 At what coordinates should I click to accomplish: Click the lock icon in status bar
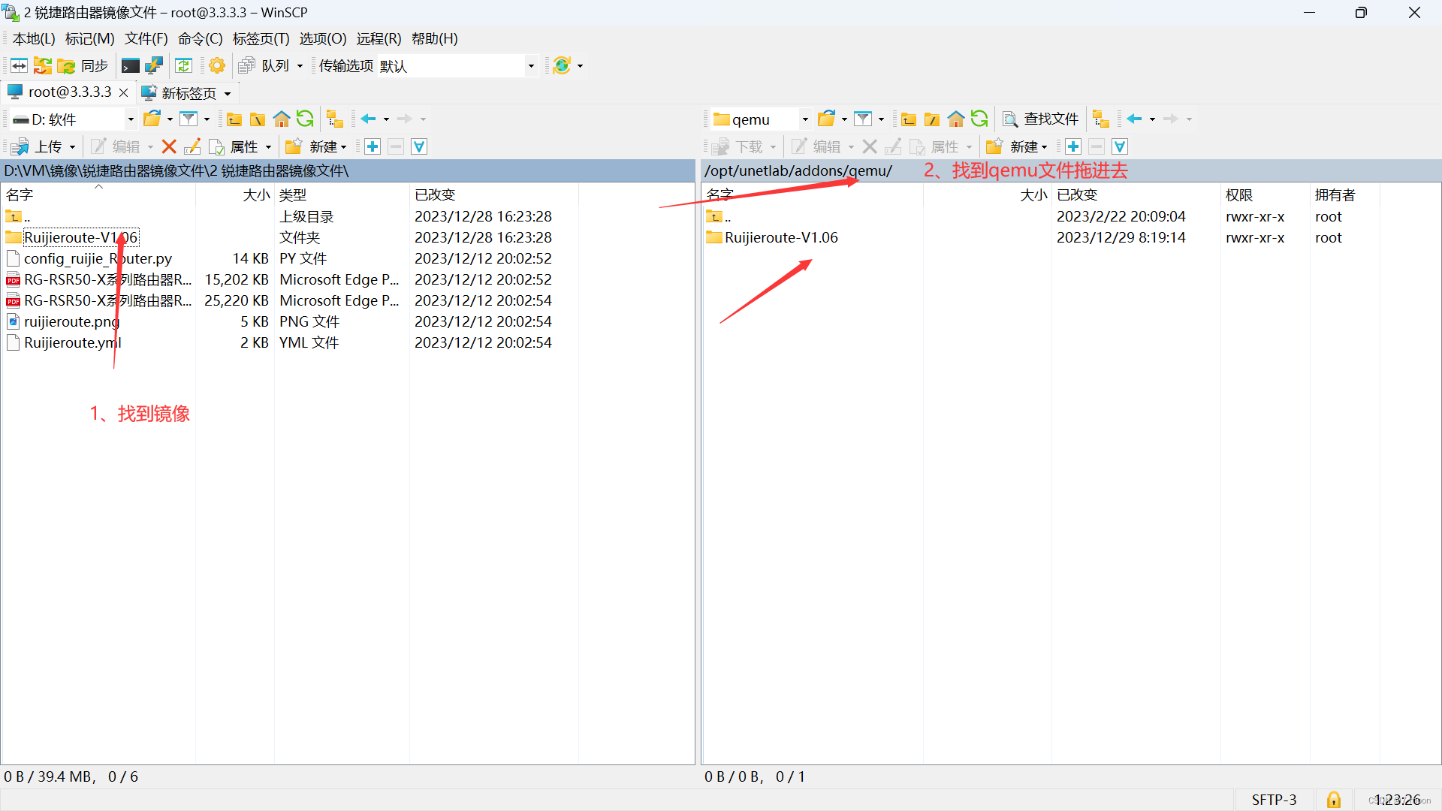[x=1334, y=800]
